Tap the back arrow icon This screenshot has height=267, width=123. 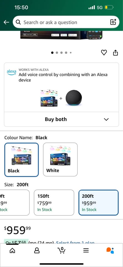tap(6, 22)
